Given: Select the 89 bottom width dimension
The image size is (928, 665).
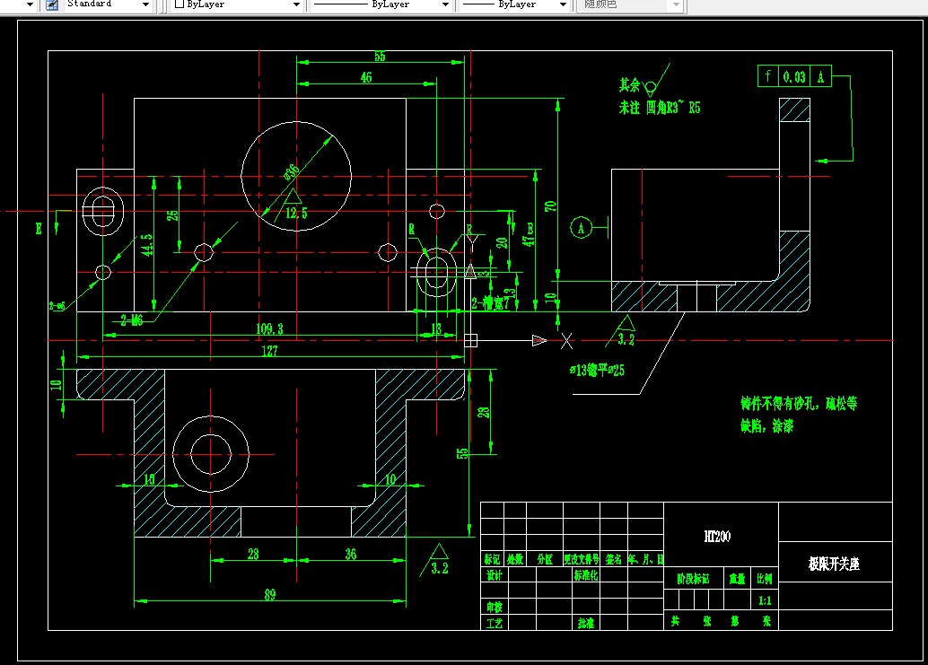Looking at the screenshot, I should tap(270, 595).
